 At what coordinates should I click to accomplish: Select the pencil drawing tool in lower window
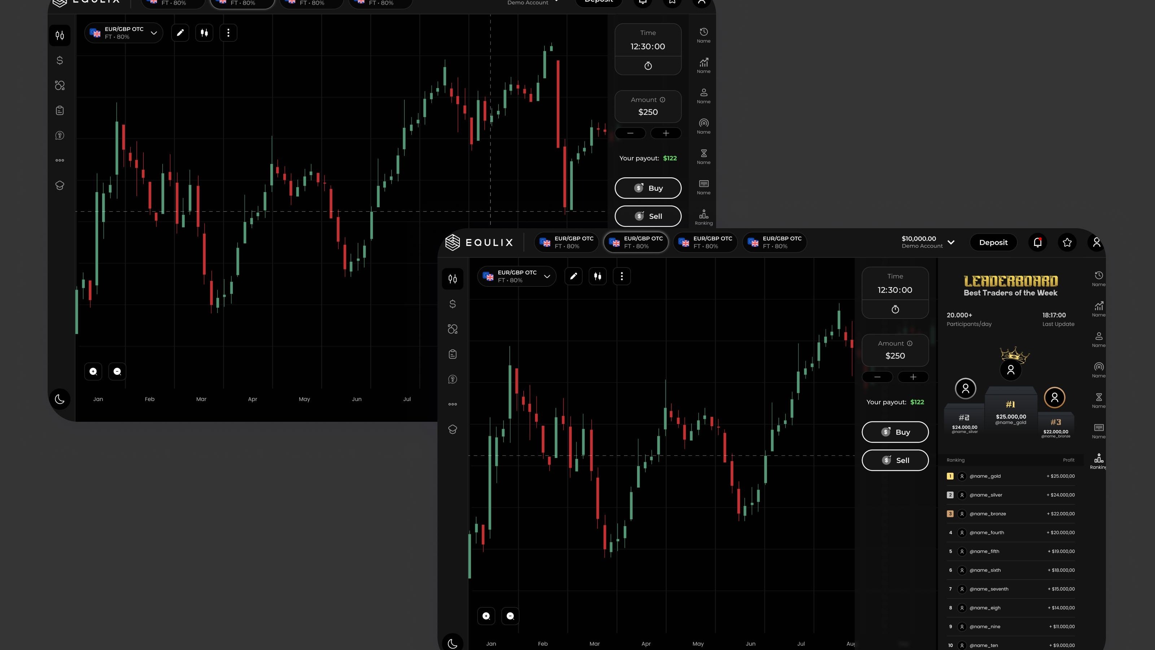(574, 276)
